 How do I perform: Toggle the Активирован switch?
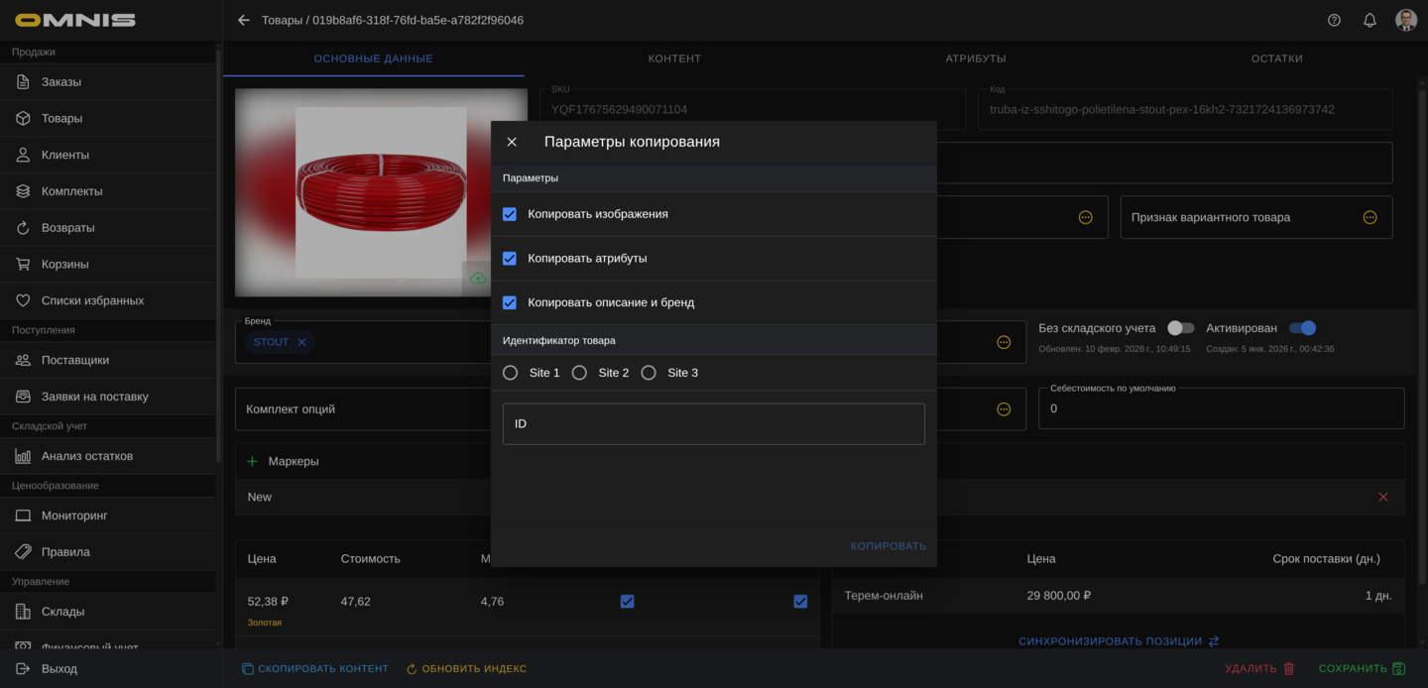[1302, 328]
